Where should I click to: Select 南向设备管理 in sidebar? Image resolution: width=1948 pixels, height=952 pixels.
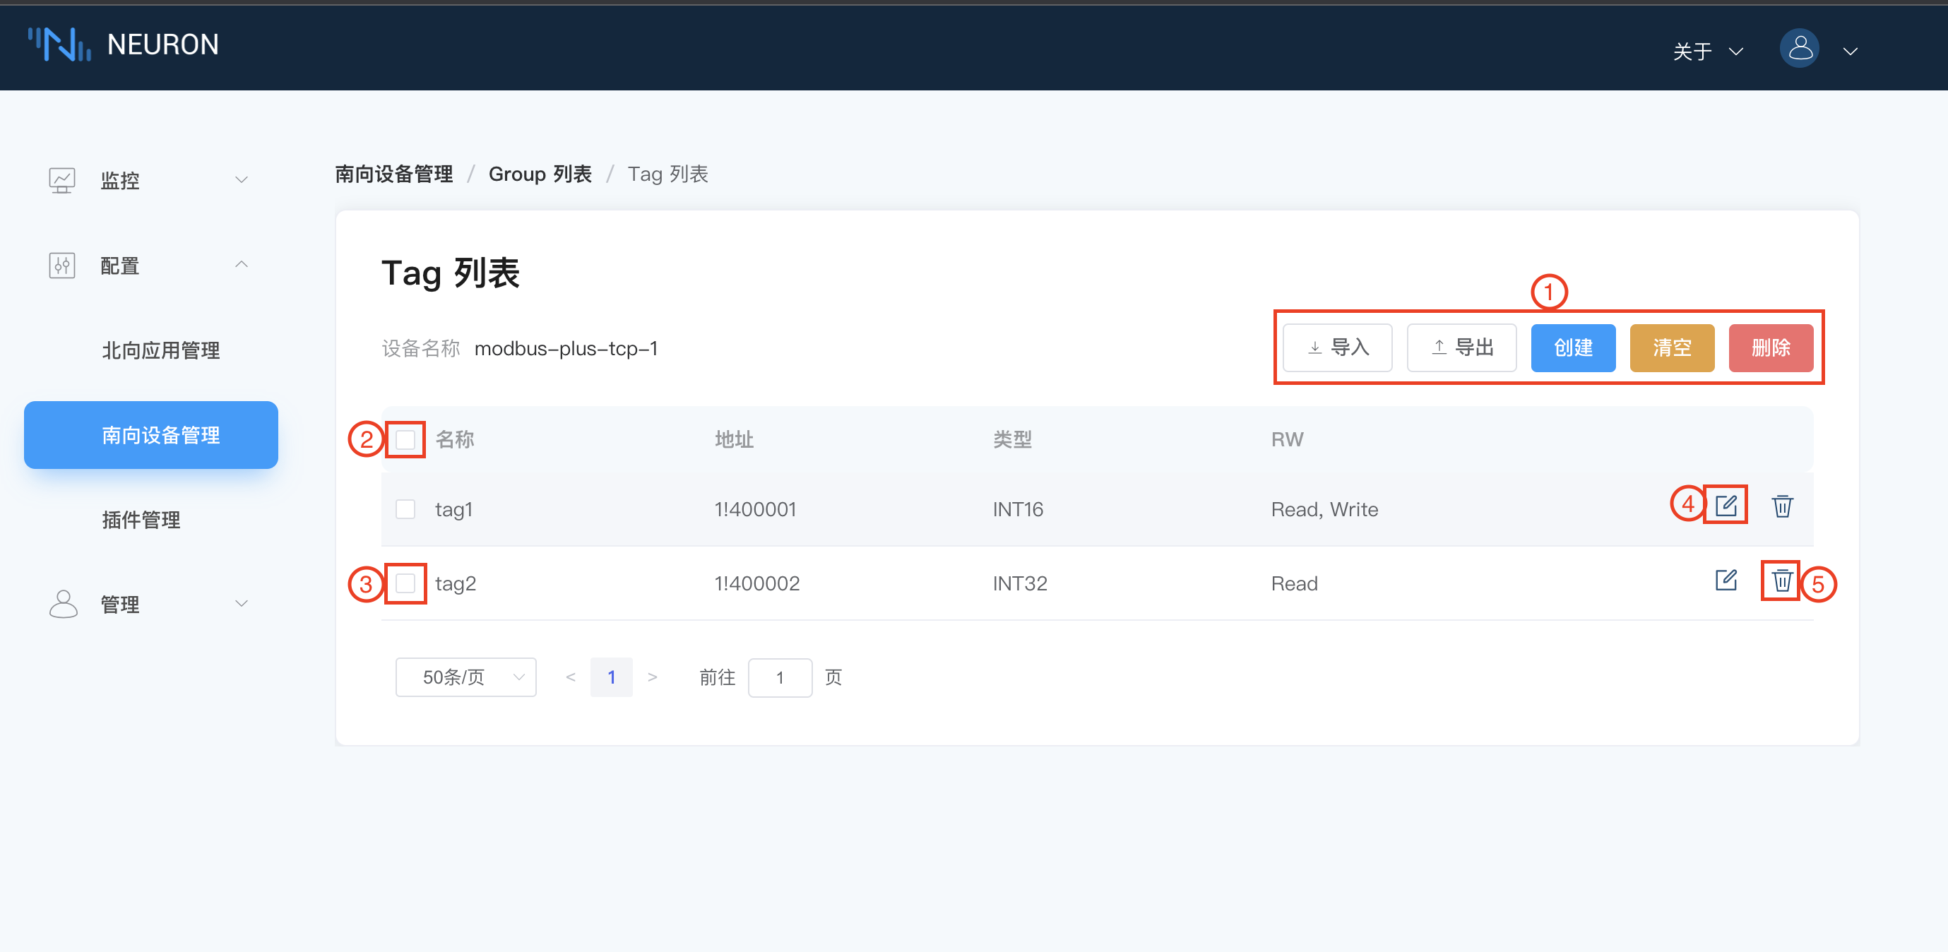[151, 435]
